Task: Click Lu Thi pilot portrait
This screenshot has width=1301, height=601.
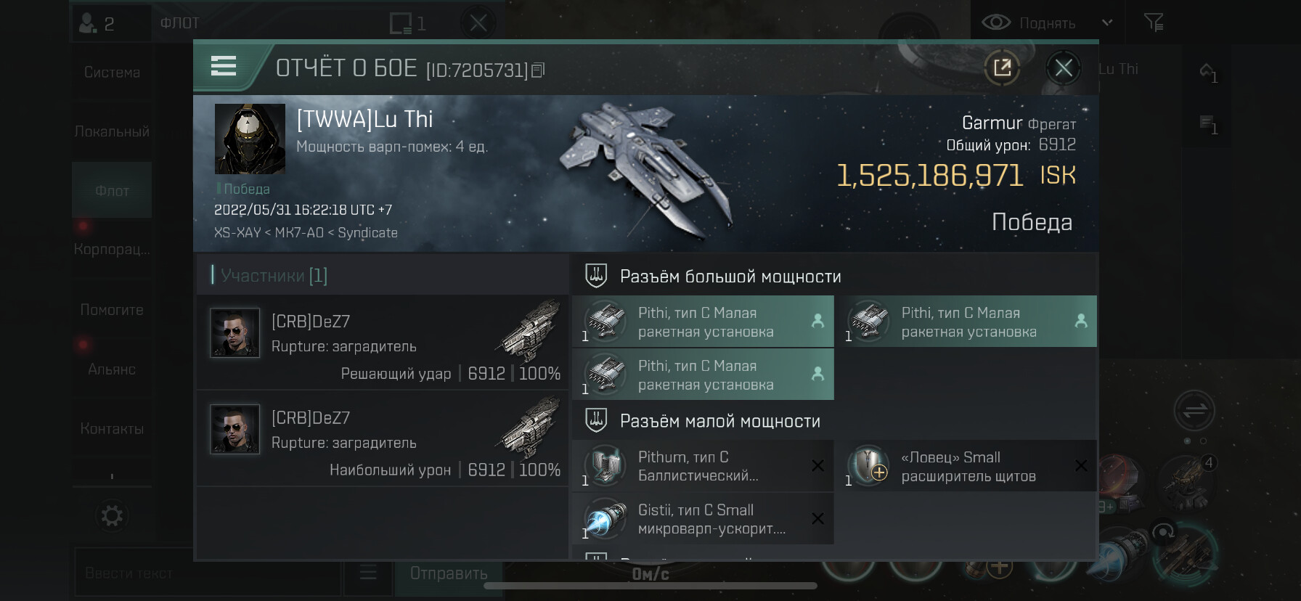Action: [x=250, y=139]
